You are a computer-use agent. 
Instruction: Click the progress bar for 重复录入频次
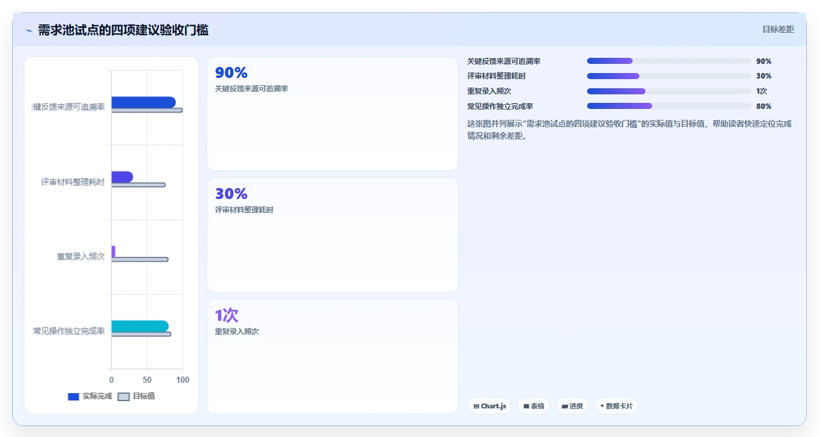669,91
